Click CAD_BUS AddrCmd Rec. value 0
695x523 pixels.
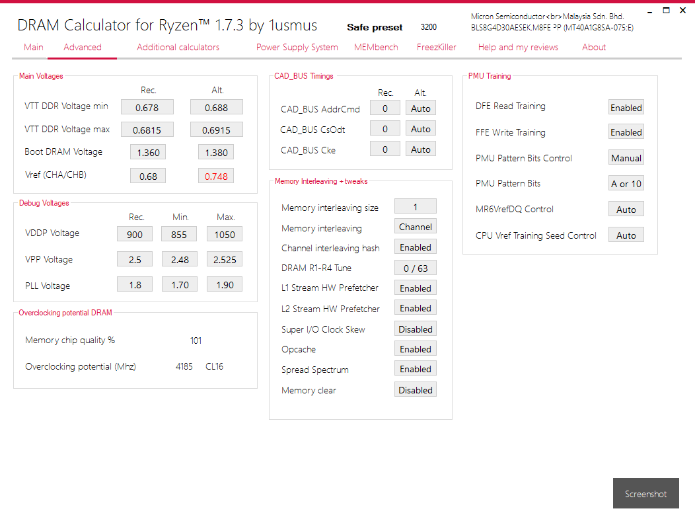click(385, 108)
